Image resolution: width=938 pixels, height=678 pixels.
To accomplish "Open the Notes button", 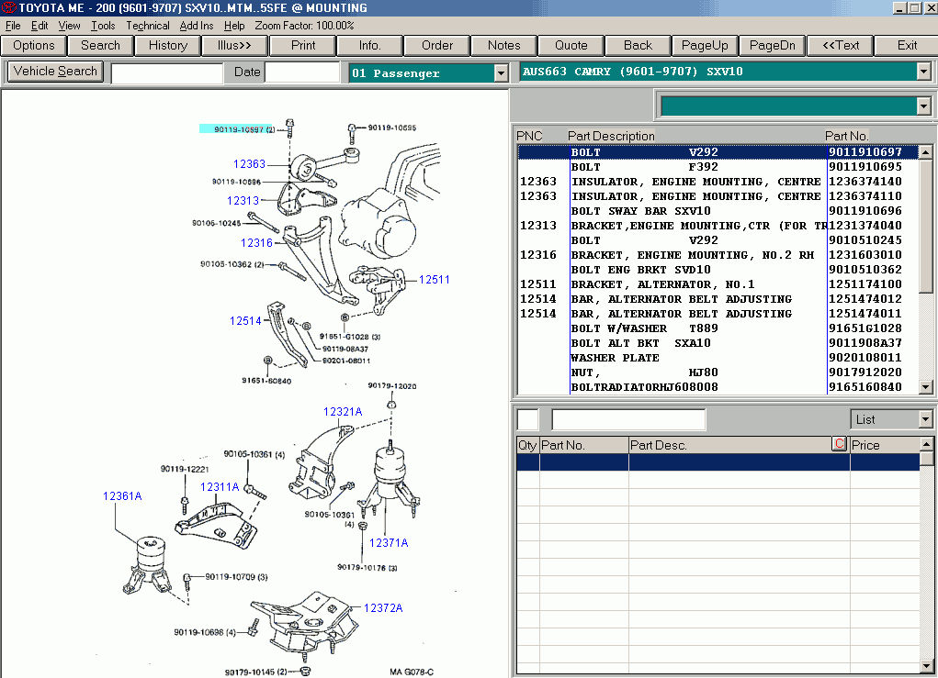I will pos(503,45).
